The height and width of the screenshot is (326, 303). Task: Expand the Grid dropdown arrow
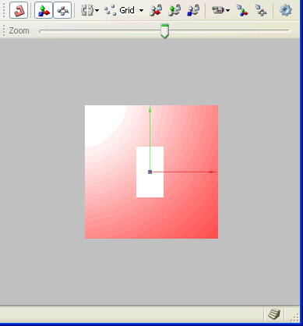point(141,11)
